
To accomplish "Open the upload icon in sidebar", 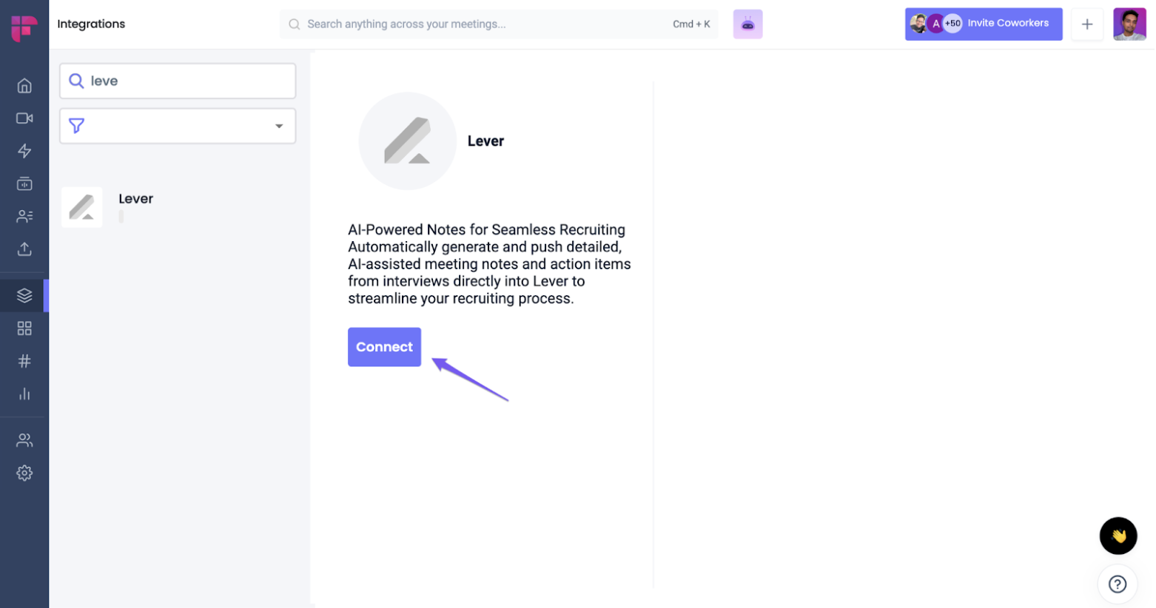I will point(24,249).
